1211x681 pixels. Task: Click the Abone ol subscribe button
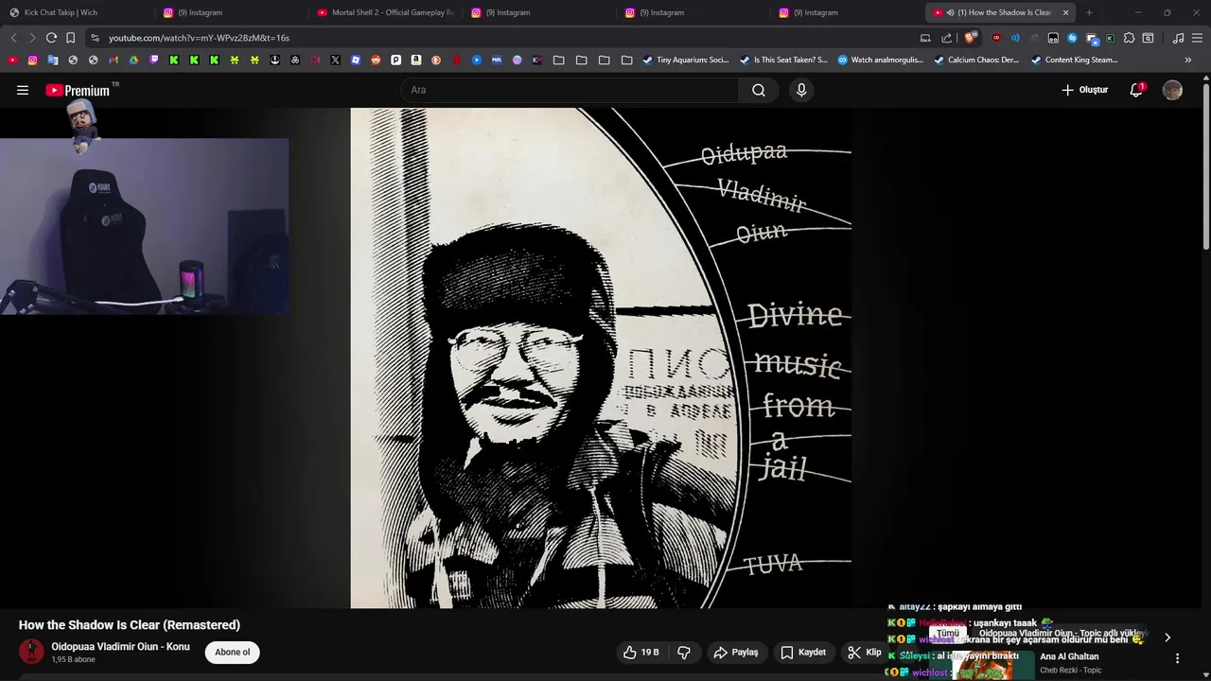tap(232, 652)
